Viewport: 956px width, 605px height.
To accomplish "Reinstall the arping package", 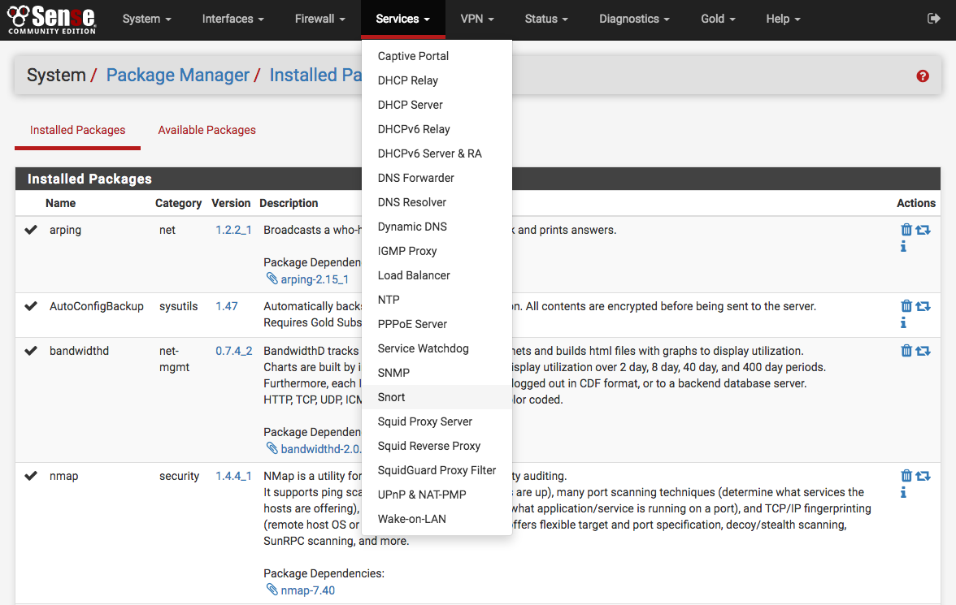I will coord(922,230).
